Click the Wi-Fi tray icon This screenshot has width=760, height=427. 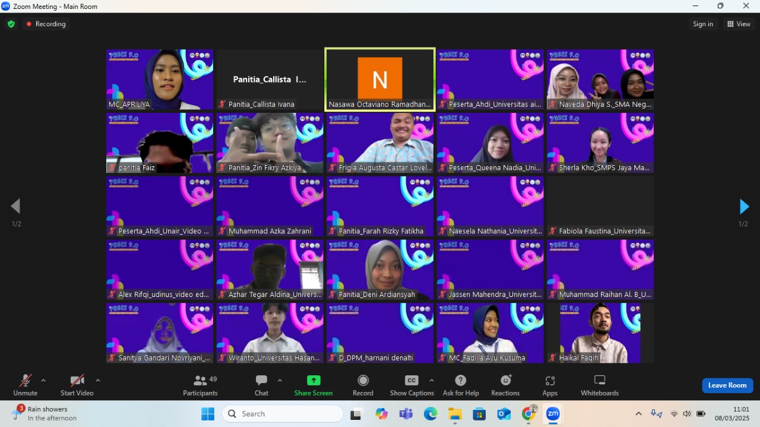click(674, 414)
